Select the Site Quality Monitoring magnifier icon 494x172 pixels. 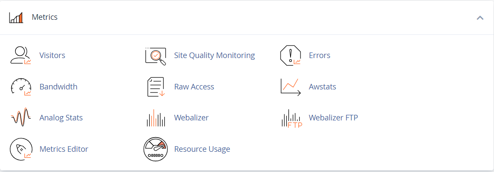coord(156,56)
